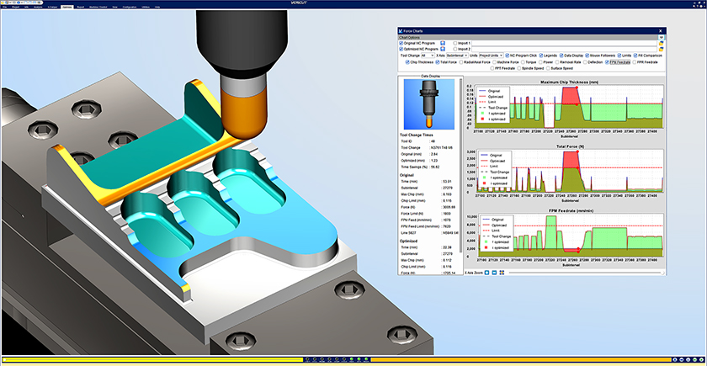Expand the Units Project Units dropdown
This screenshot has height=366, width=707.
point(497,56)
